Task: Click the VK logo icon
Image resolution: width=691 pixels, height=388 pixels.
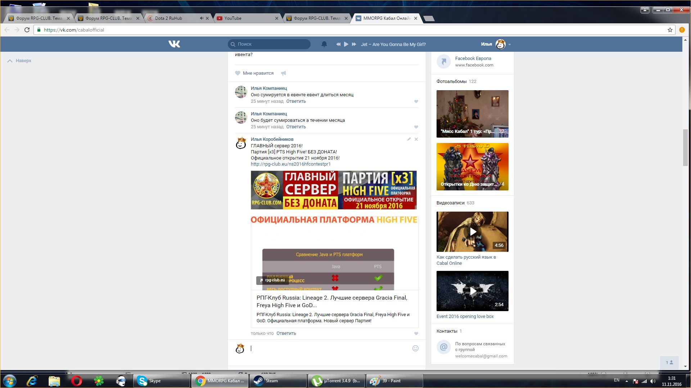Action: [174, 44]
